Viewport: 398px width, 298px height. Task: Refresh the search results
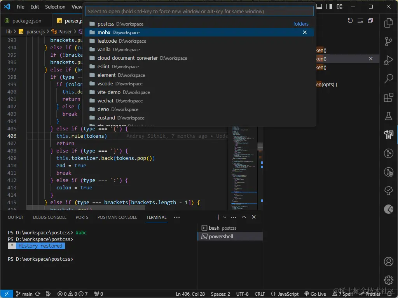click(x=350, y=21)
